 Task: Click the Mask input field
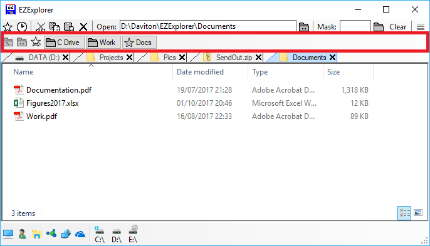355,26
